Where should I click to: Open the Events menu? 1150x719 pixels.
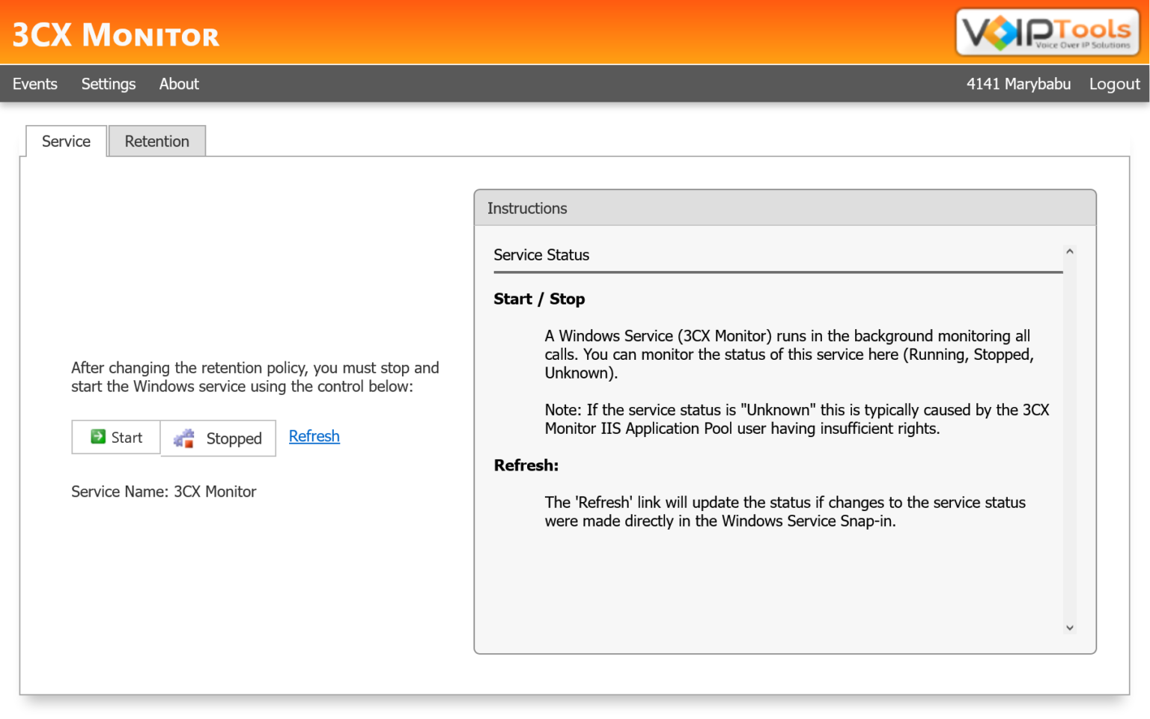pyautogui.click(x=34, y=83)
